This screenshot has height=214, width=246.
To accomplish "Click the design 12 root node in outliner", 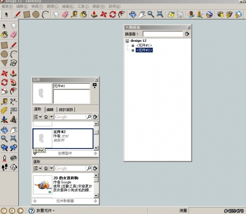I will pos(138,41).
